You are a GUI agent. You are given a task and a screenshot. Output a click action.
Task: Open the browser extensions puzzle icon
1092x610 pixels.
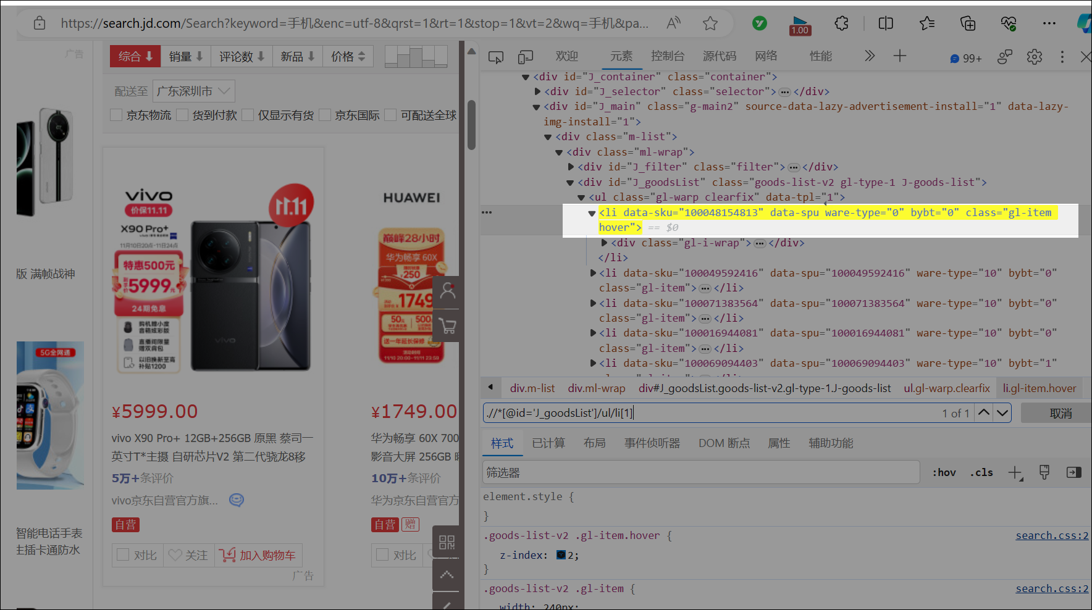click(841, 23)
